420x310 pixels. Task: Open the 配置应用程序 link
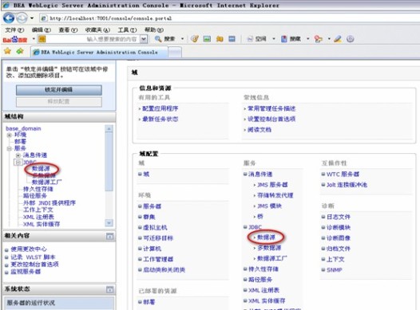pyautogui.click(x=160, y=108)
